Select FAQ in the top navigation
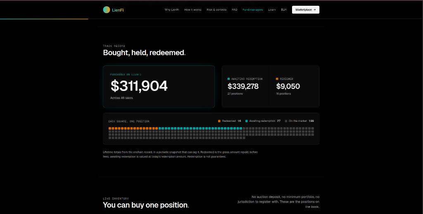Screen dimensions: 423x214 click(235, 10)
